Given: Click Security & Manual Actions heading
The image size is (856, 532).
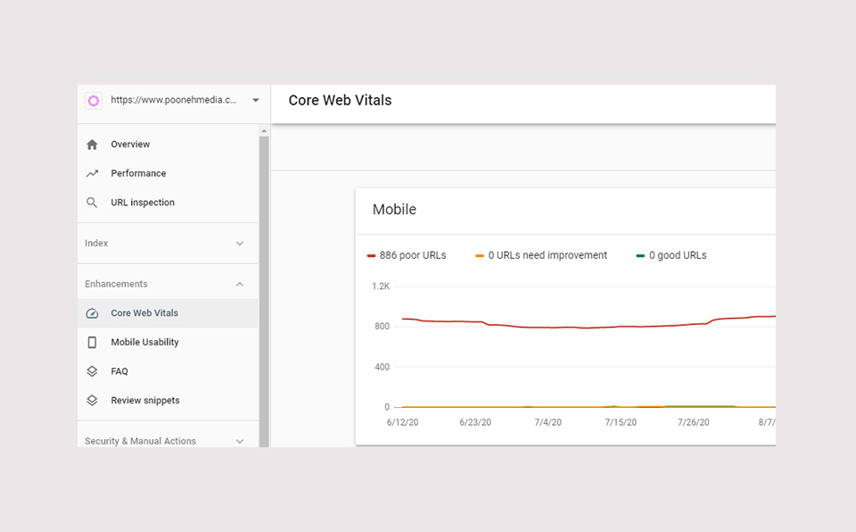Looking at the screenshot, I should coord(140,441).
